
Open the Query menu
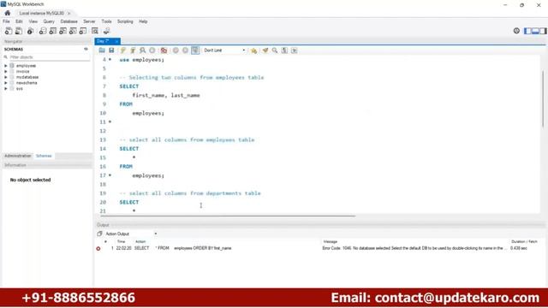tap(49, 21)
